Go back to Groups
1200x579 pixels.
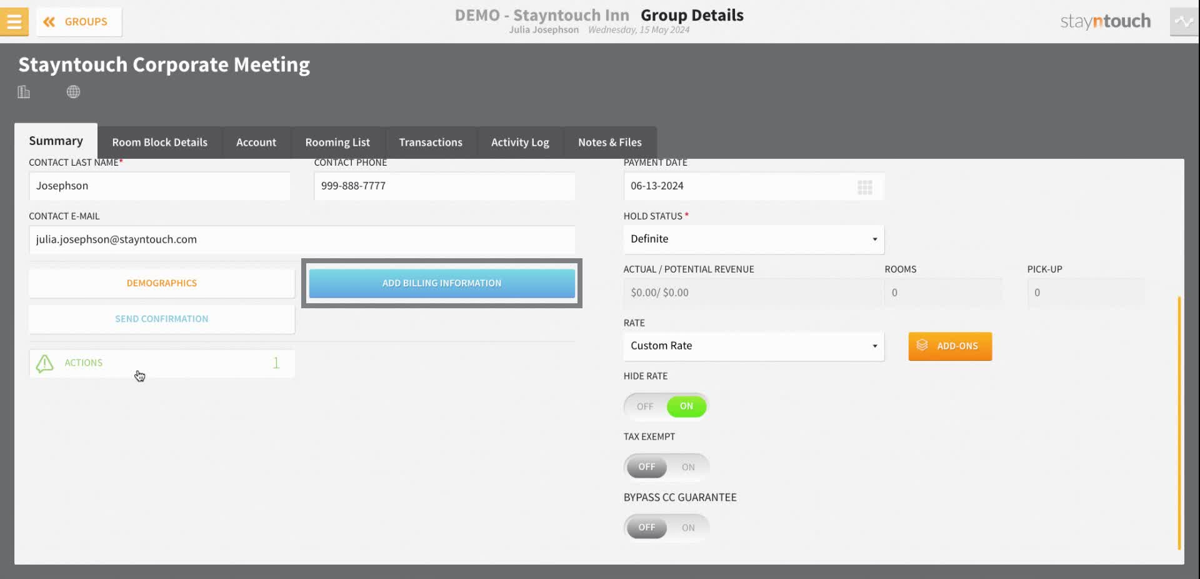79,22
